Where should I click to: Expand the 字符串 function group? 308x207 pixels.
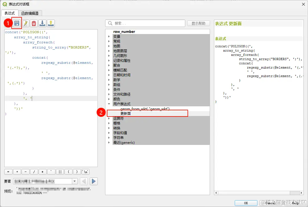coord(109,138)
